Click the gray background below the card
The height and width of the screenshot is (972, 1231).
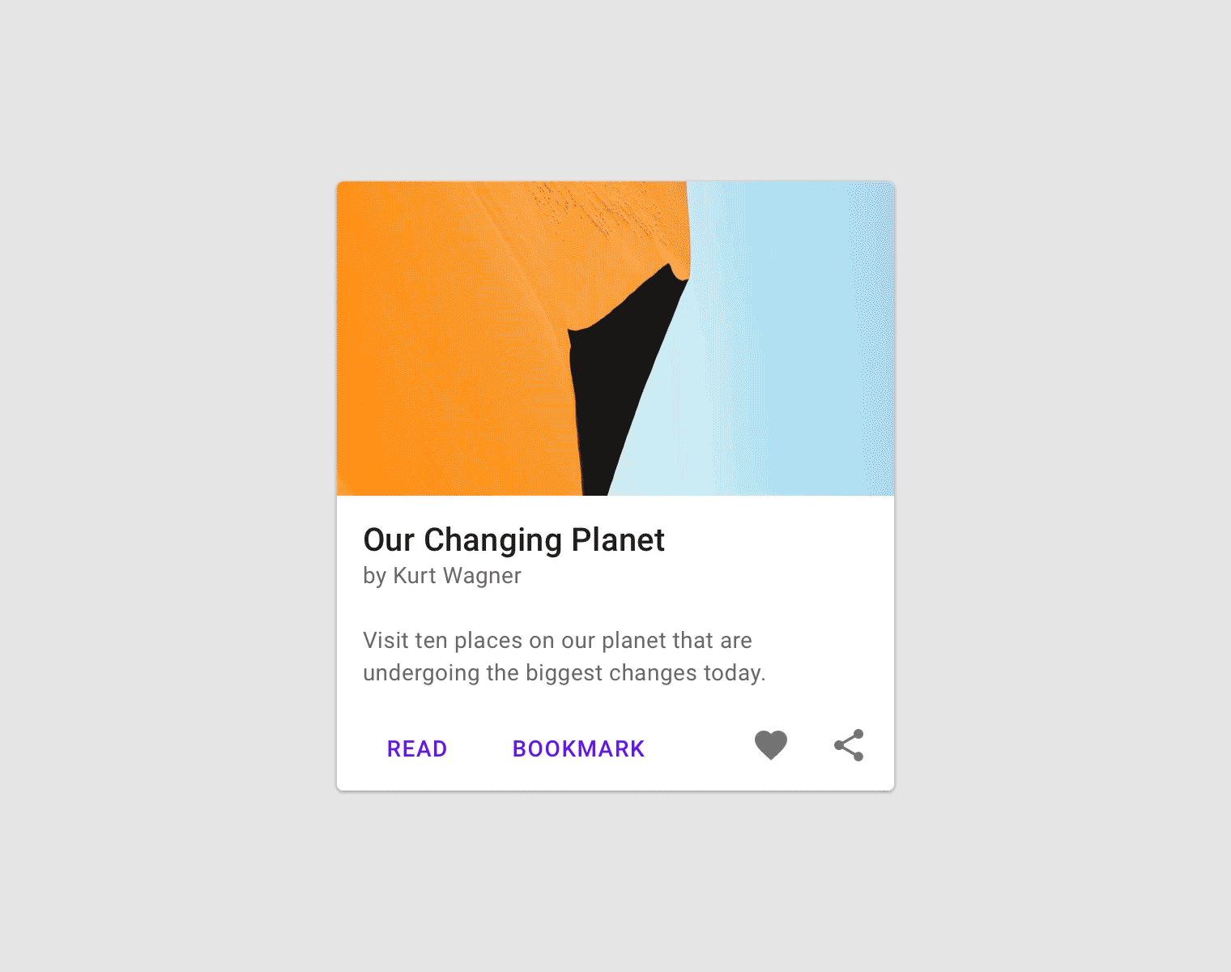(615, 883)
